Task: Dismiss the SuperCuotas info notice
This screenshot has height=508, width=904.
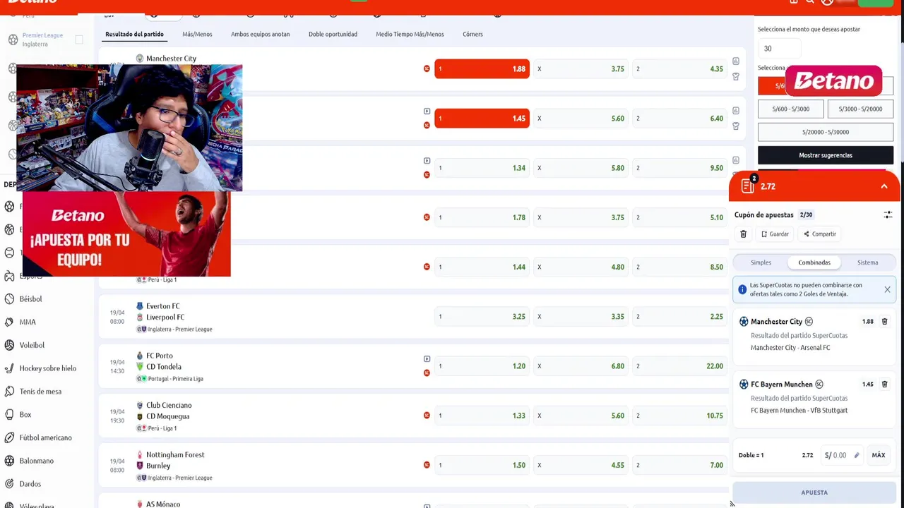Action: pyautogui.click(x=887, y=289)
